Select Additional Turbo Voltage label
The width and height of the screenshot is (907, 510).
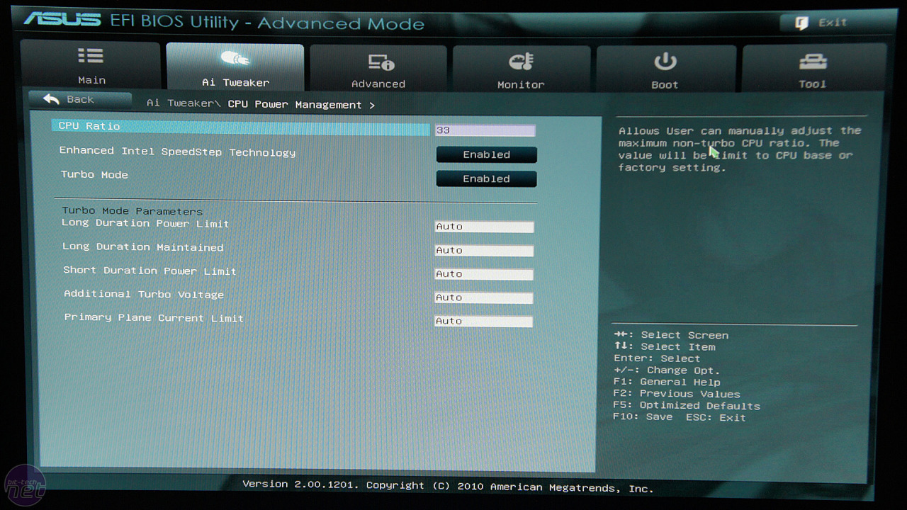tap(144, 294)
